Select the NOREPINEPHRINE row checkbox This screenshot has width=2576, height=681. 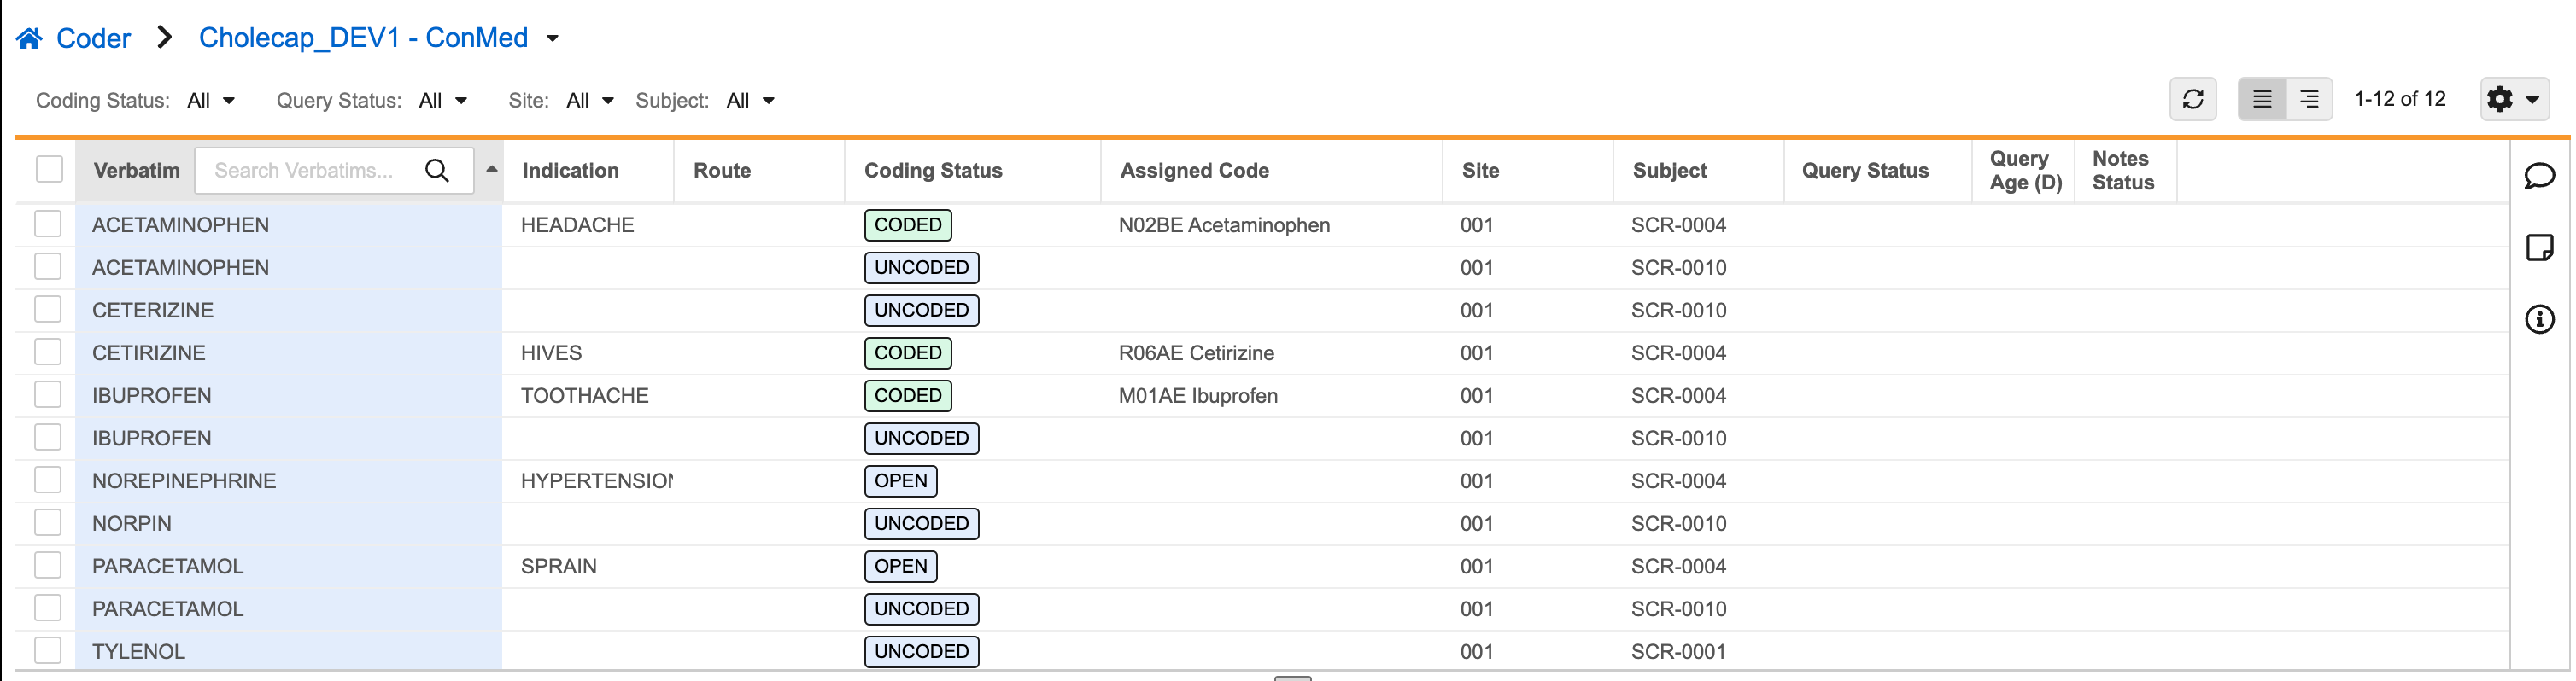[x=48, y=480]
